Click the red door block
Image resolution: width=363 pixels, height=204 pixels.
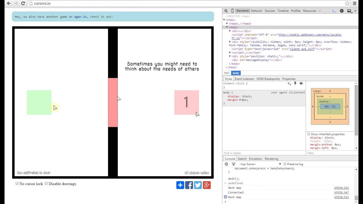point(113,103)
